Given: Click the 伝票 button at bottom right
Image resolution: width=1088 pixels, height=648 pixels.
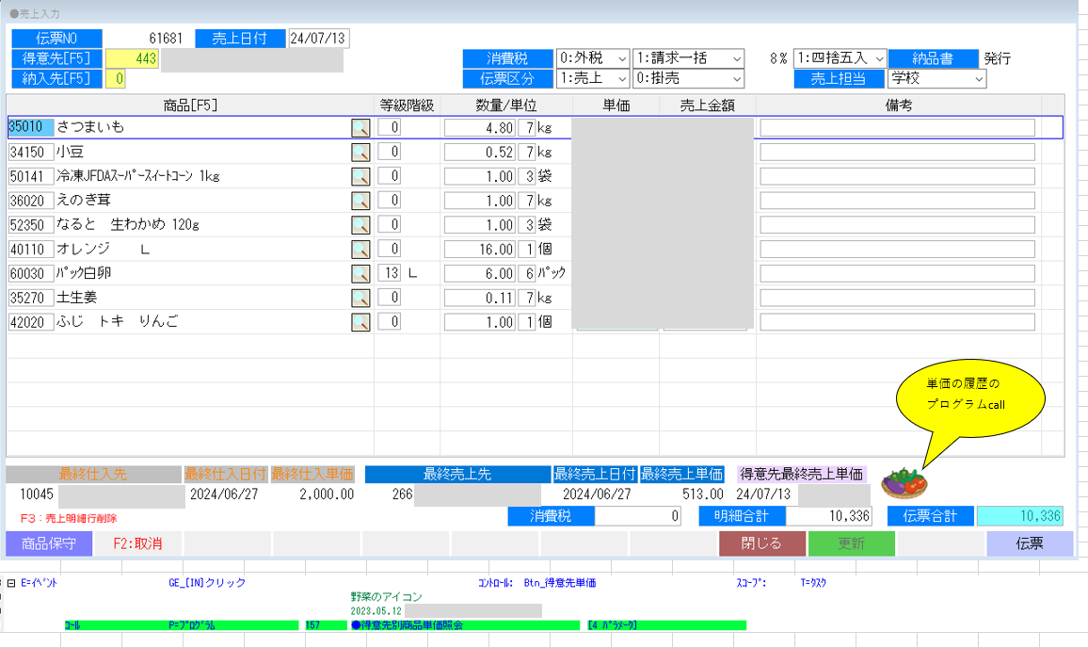Looking at the screenshot, I should pyautogui.click(x=1029, y=543).
